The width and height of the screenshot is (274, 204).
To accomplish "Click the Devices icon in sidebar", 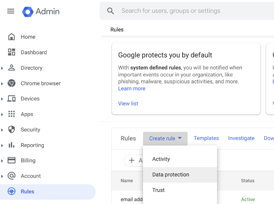I will click(12, 99).
